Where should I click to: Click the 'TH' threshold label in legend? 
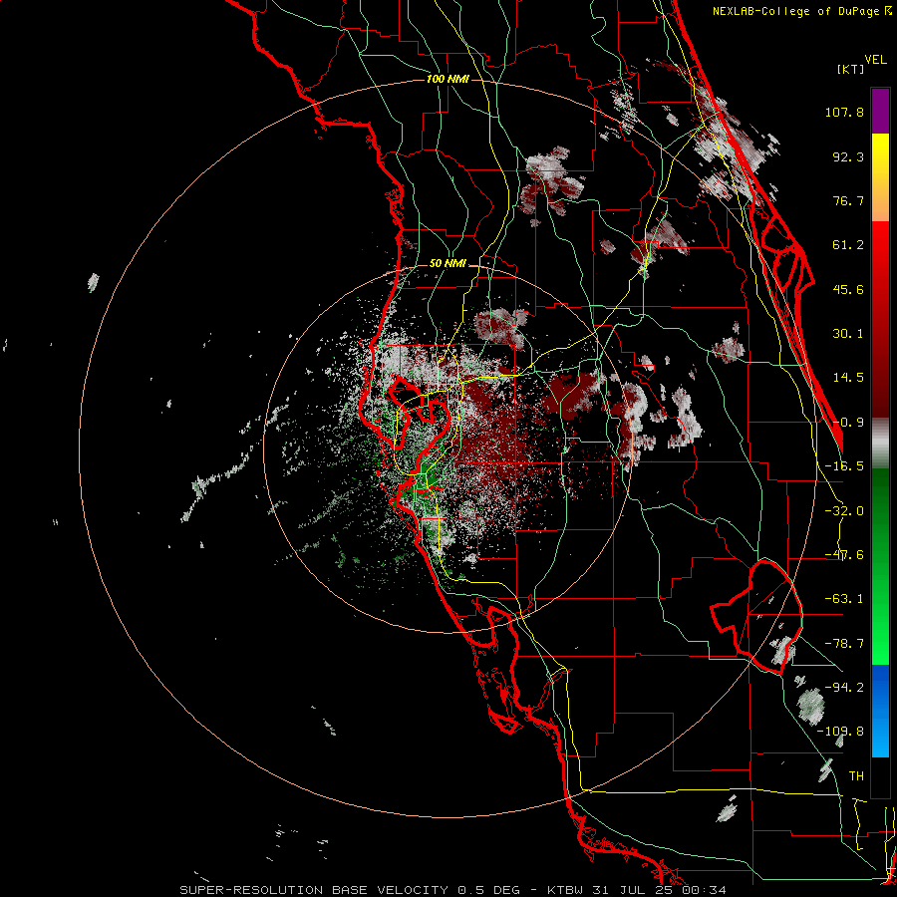(x=856, y=776)
